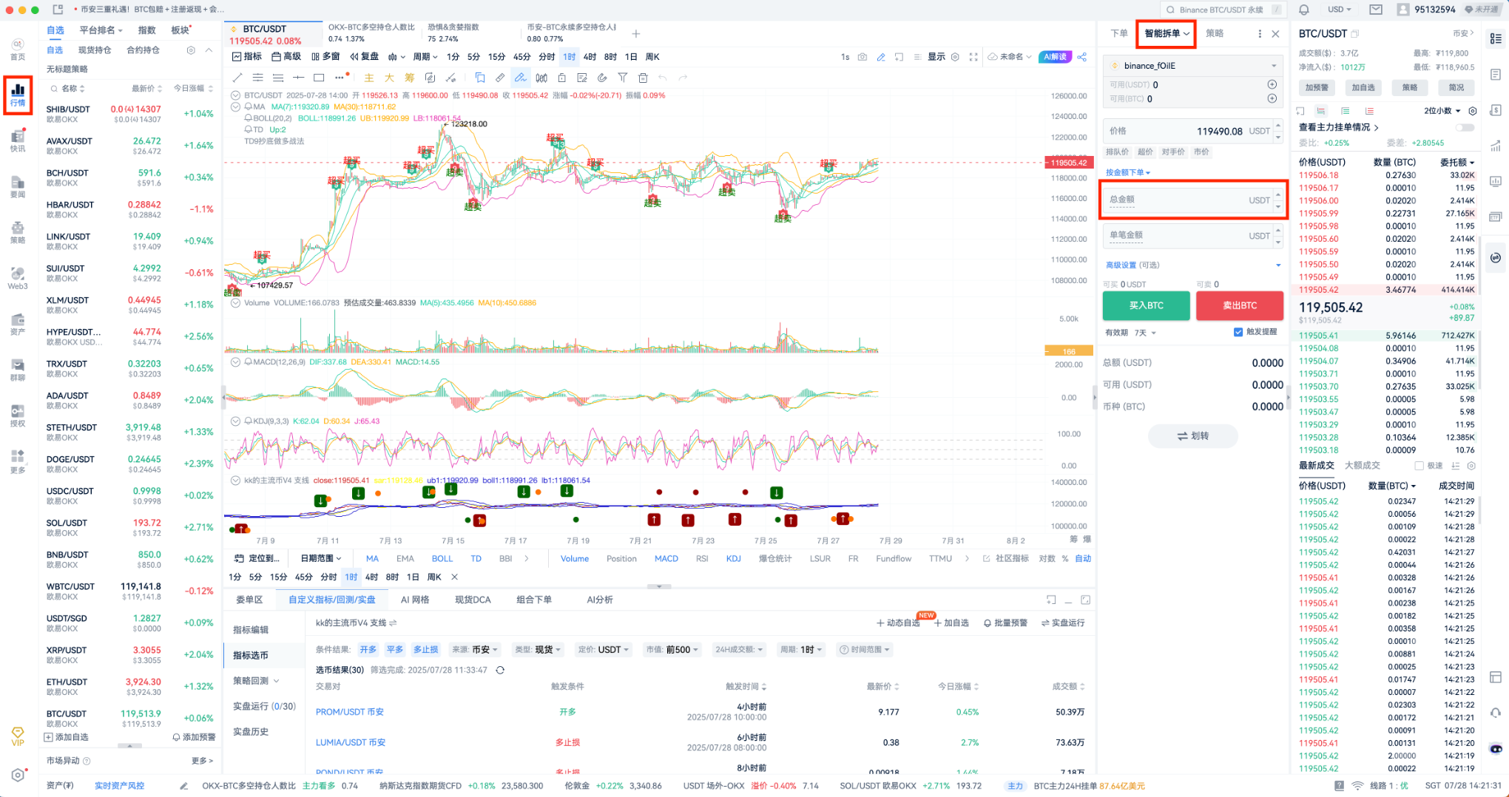Open the 来源 币安 source dropdown
The image size is (1509, 797).
coord(476,649)
